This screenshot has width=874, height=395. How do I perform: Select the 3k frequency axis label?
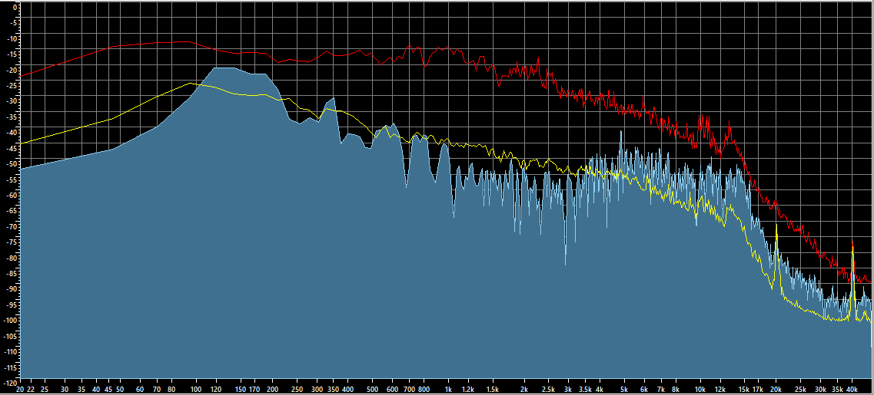[569, 390]
